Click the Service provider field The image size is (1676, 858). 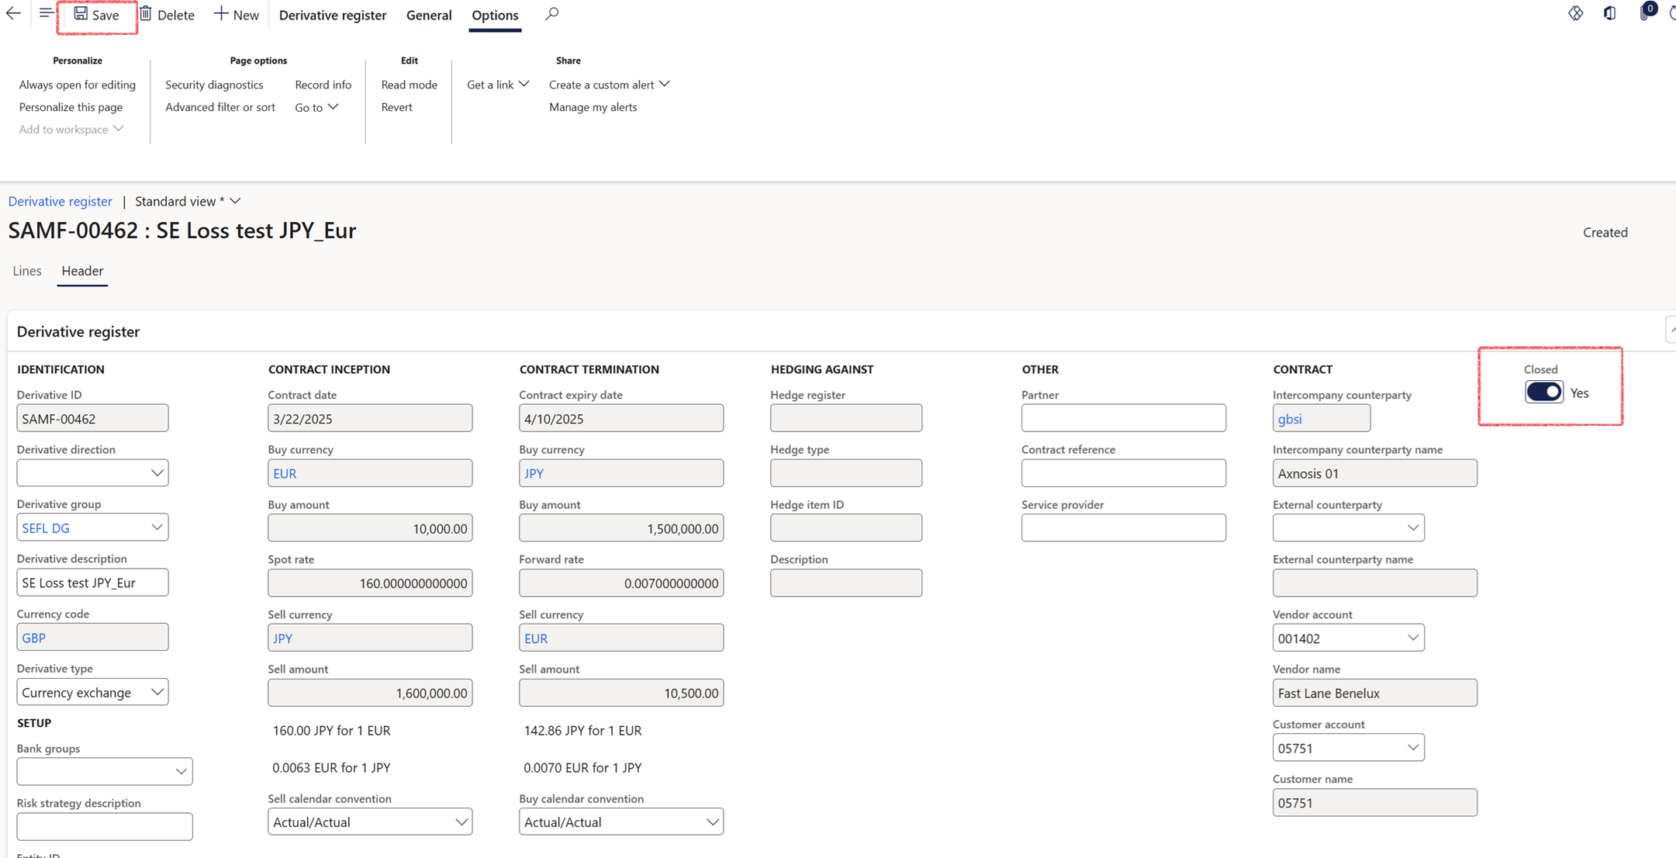tap(1124, 528)
